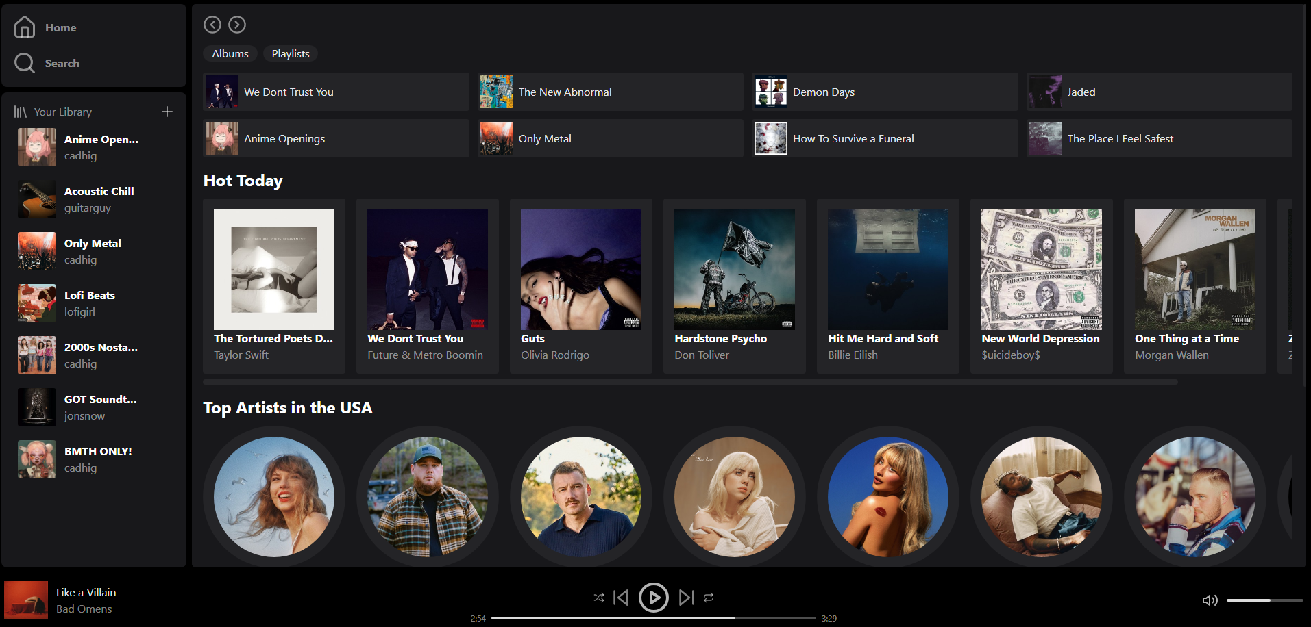The width and height of the screenshot is (1311, 627).
Task: Go back with the left arrow button
Action: coord(212,25)
